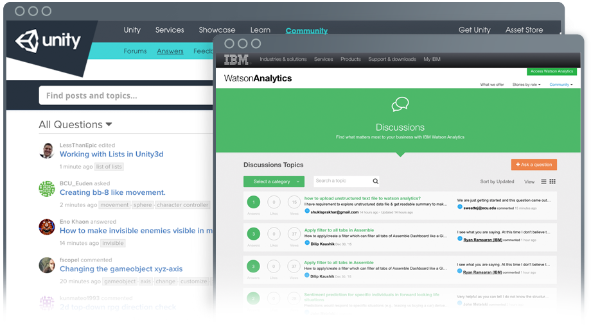Click the character controller tag

(182, 205)
